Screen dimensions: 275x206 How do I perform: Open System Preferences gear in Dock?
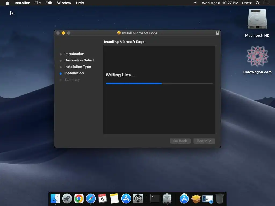pyautogui.click(x=138, y=198)
